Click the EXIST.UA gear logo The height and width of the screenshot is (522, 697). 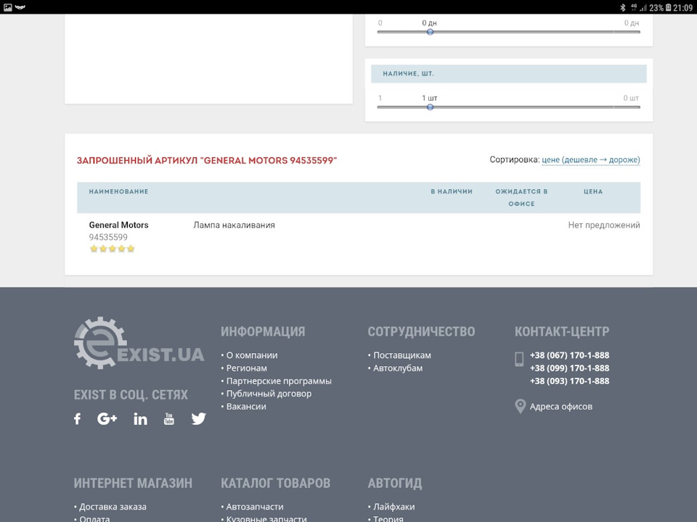coord(139,343)
